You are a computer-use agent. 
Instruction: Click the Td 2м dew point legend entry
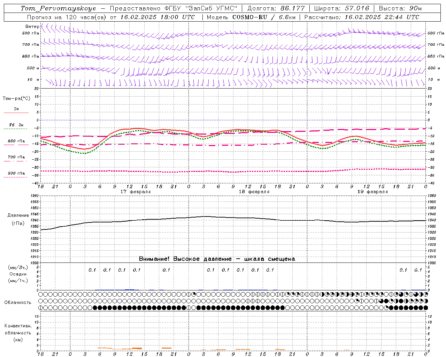[16, 125]
